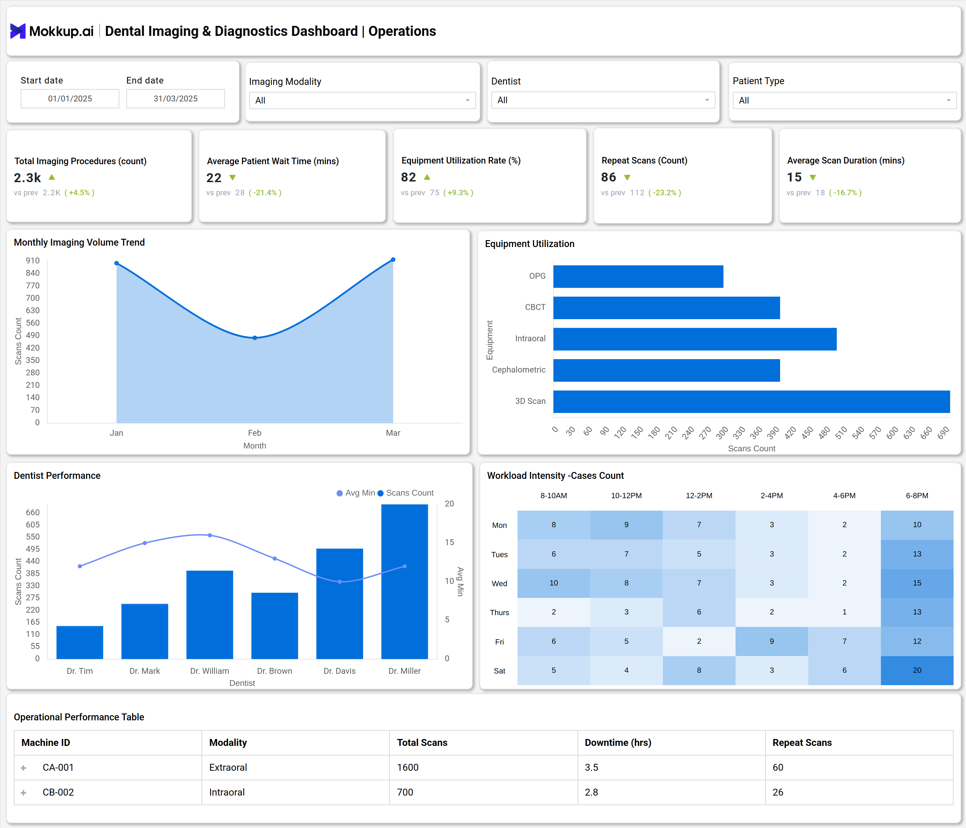Screen dimensions: 966x828
Task: Click the Start date input field
Action: 70,98
